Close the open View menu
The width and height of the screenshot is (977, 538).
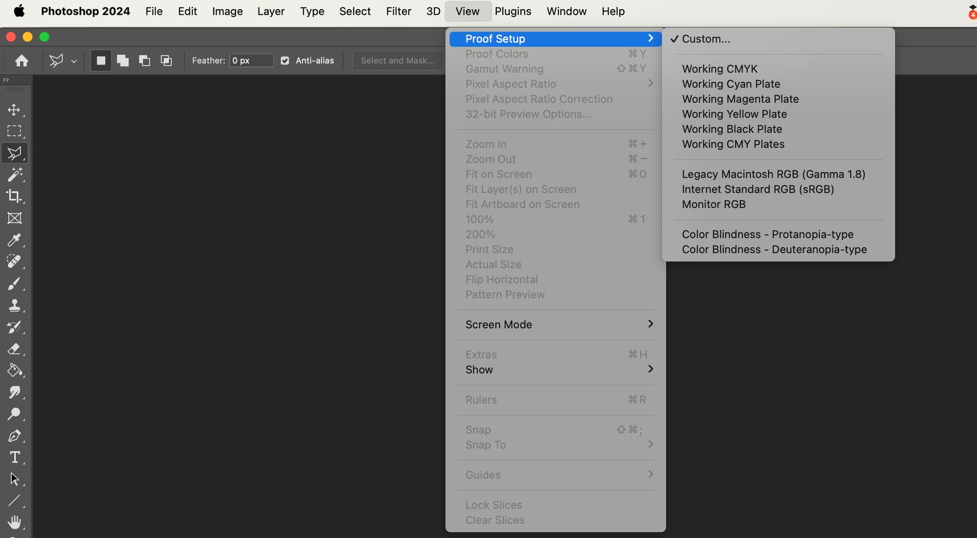click(x=467, y=11)
